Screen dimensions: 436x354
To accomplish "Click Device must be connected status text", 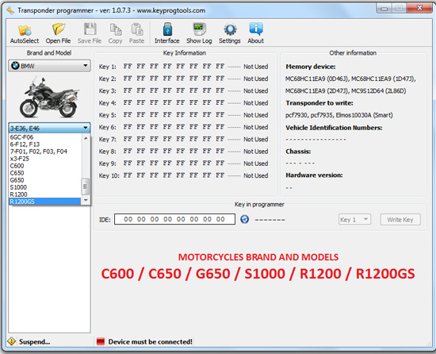I will pos(150,341).
